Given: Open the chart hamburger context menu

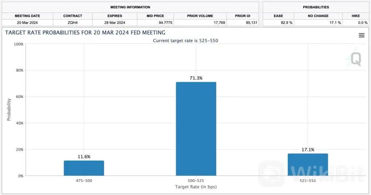Looking at the screenshot, I should [x=361, y=35].
